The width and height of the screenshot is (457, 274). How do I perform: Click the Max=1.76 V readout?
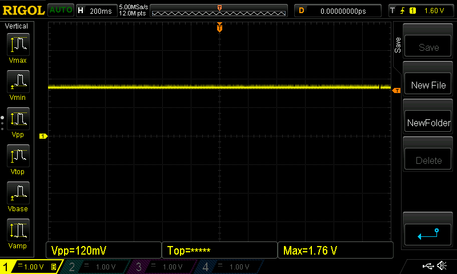click(335, 250)
